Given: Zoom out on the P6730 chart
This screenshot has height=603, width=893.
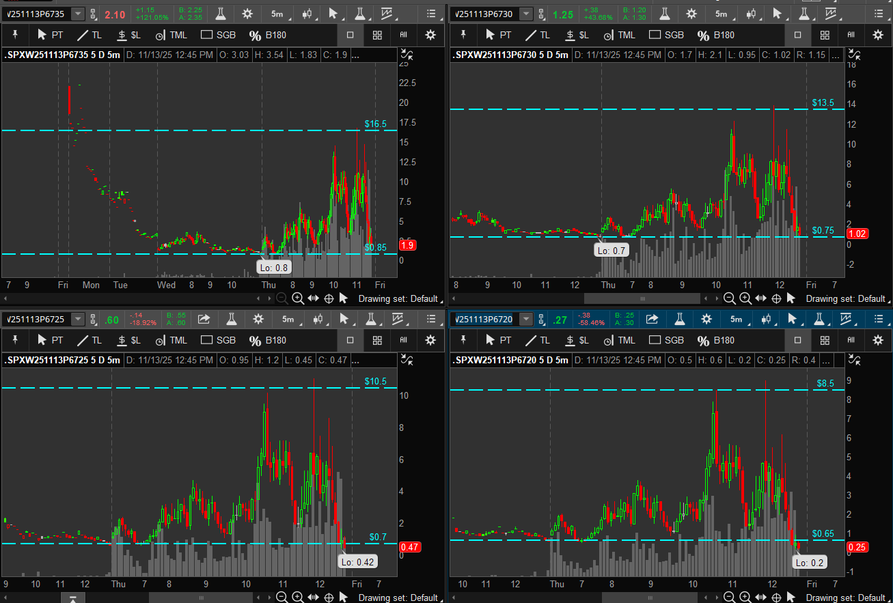Looking at the screenshot, I should pos(729,298).
